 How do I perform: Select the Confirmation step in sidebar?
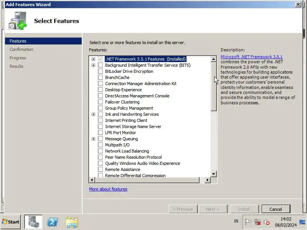coord(21,49)
